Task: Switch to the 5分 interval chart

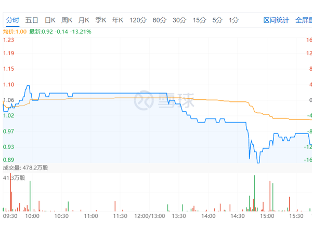Action: pos(217,20)
